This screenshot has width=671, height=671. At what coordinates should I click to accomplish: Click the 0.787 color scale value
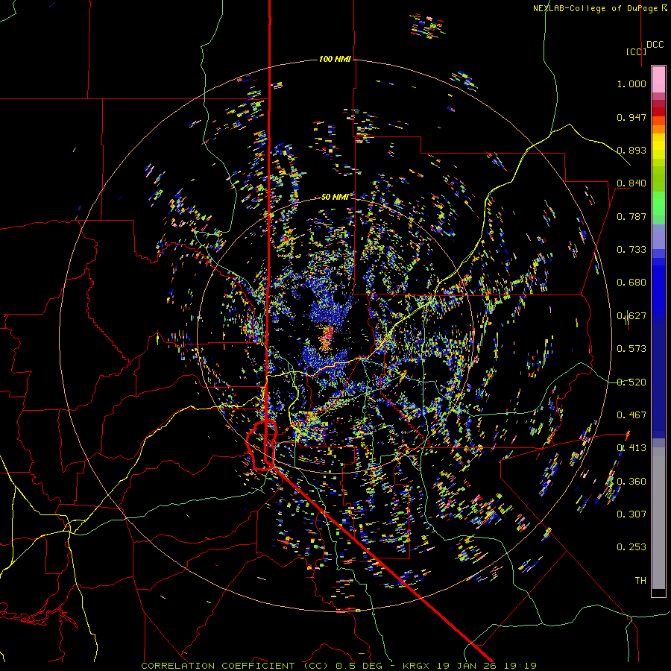point(631,216)
